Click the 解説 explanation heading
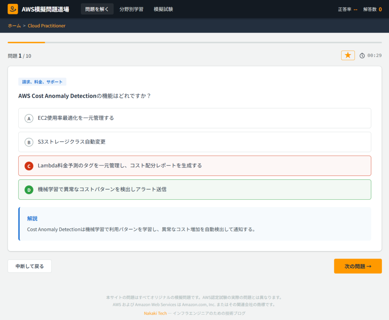The width and height of the screenshot is (389, 320). pos(32,218)
